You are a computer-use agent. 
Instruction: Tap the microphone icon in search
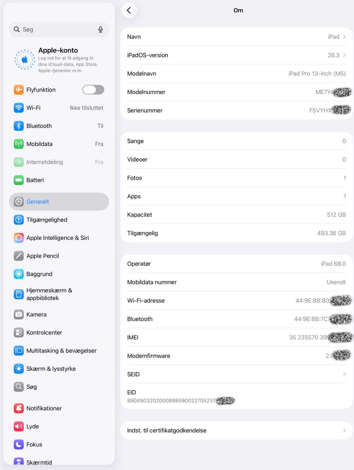(100, 30)
